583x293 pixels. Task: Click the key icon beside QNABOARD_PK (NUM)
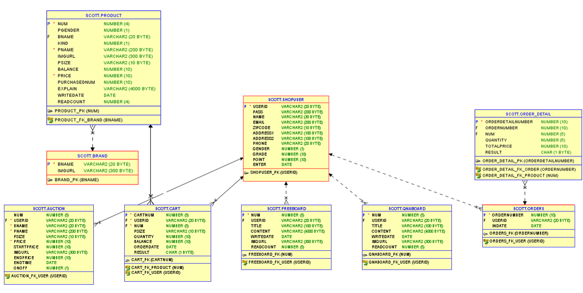pyautogui.click(x=365, y=255)
